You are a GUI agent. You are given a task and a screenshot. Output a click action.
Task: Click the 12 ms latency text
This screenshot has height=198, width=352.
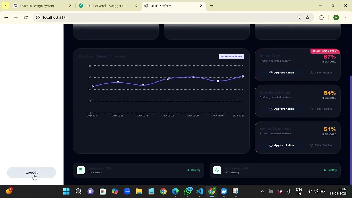(95, 172)
